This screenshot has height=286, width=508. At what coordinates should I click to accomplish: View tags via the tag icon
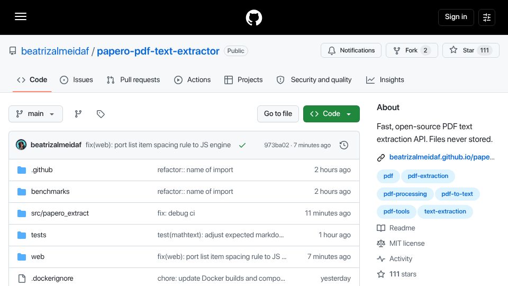pos(101,114)
